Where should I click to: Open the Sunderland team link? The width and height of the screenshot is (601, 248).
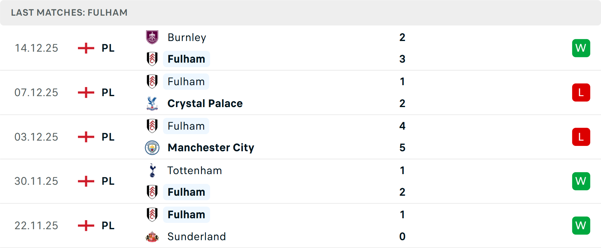click(x=197, y=236)
